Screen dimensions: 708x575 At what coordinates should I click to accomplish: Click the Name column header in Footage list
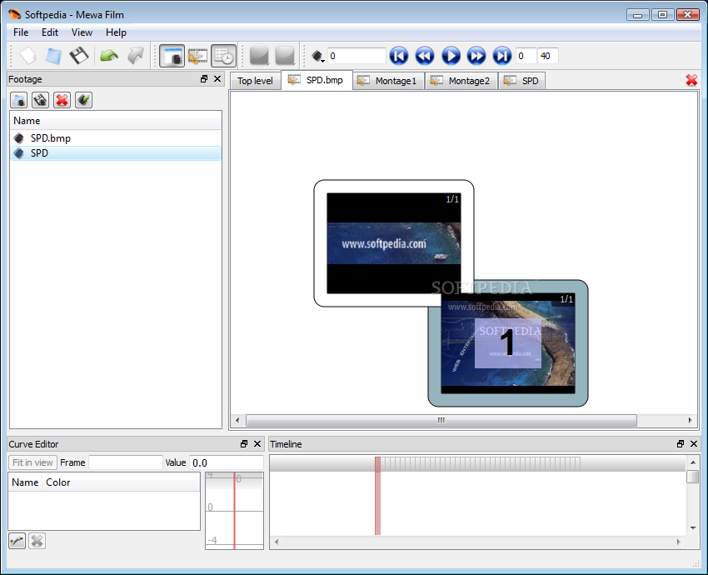tap(116, 121)
